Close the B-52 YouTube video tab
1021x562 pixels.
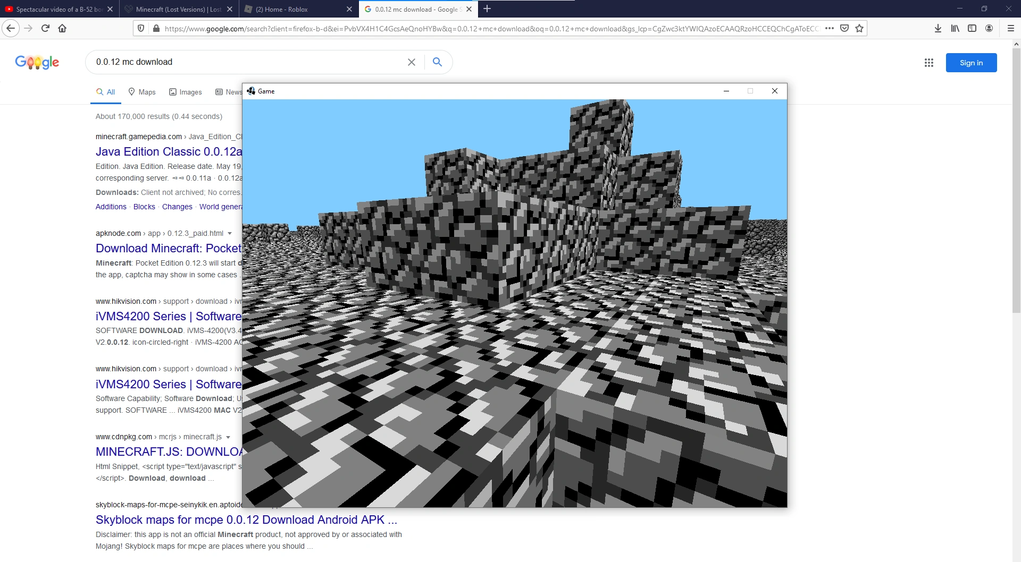110,9
